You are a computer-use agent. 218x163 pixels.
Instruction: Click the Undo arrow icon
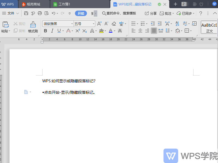coord(54,13)
